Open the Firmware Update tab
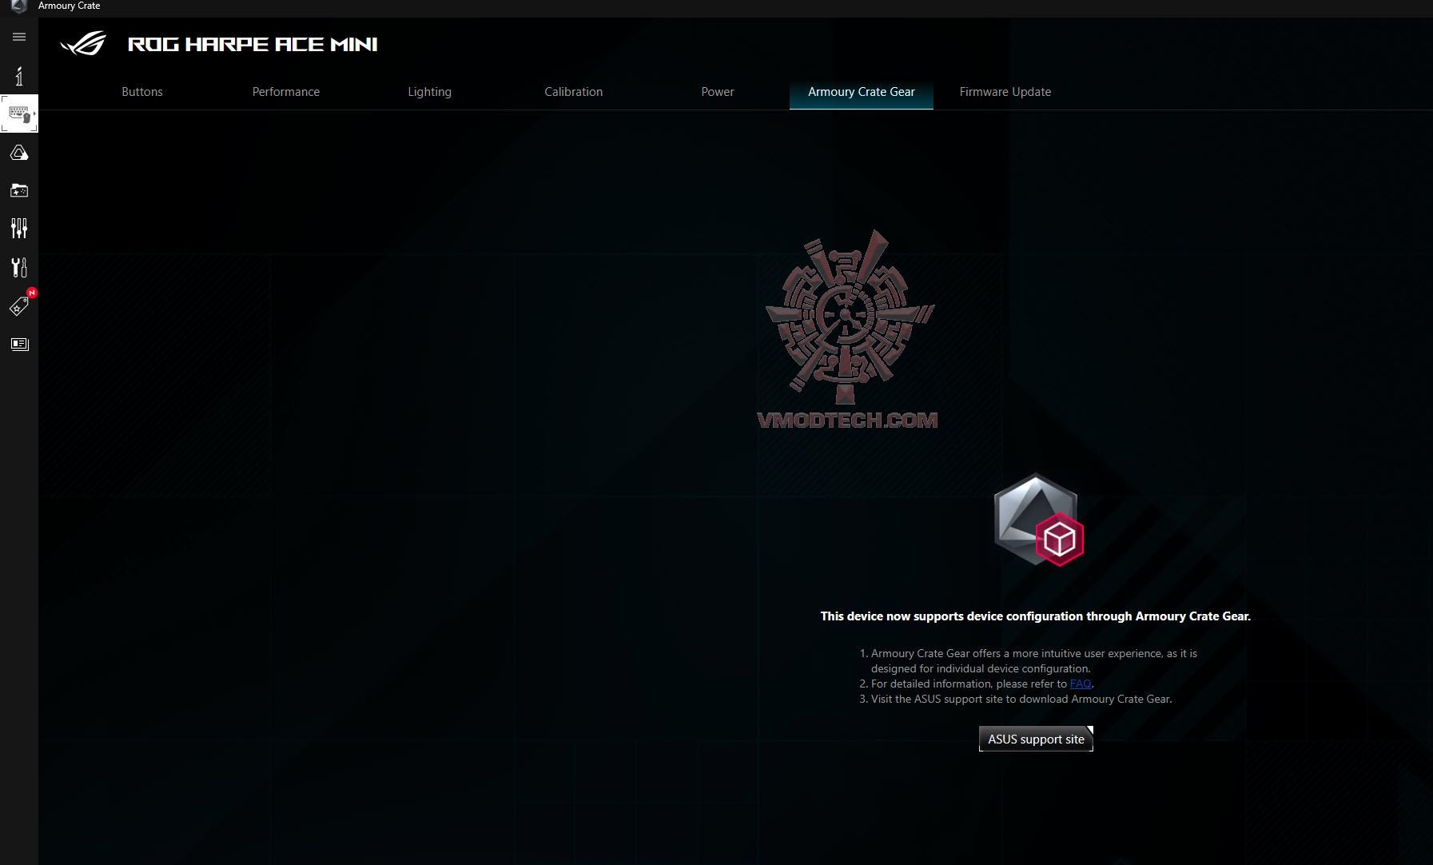This screenshot has height=865, width=1433. [x=1005, y=92]
